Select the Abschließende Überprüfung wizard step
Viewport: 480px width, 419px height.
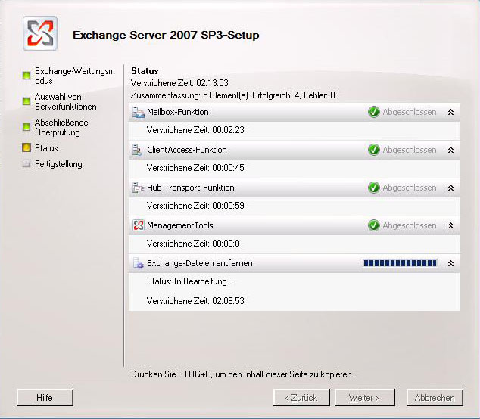tap(61, 127)
